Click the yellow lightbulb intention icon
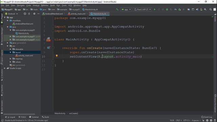 57,56
